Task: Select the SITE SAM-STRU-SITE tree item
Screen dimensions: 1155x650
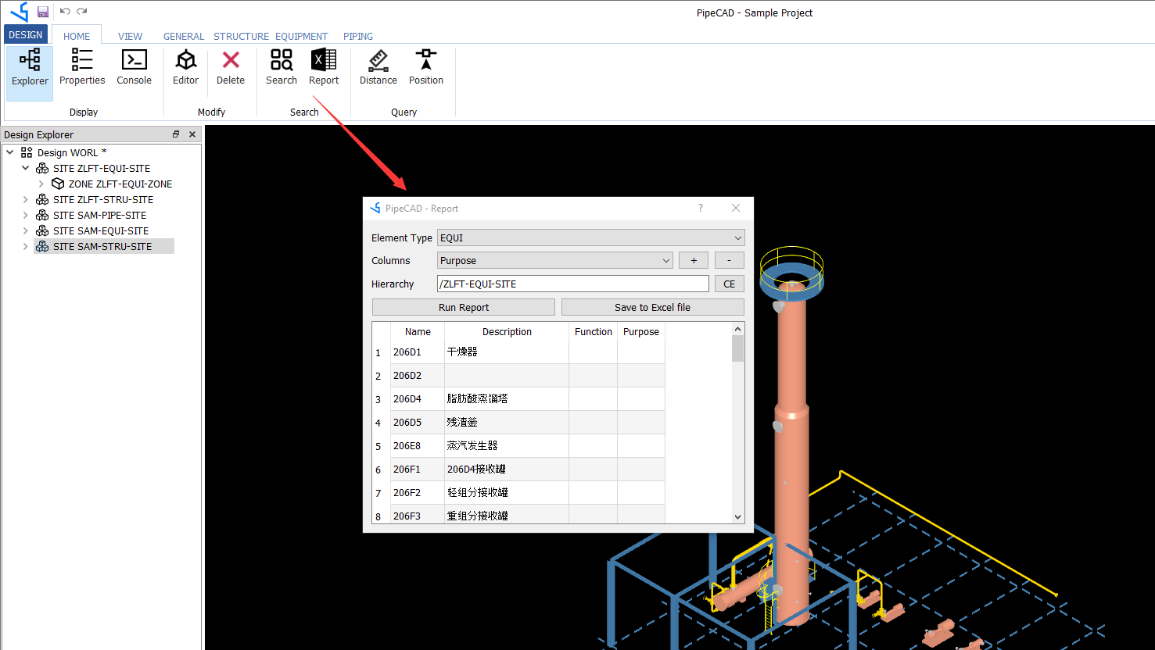Action: [x=102, y=246]
